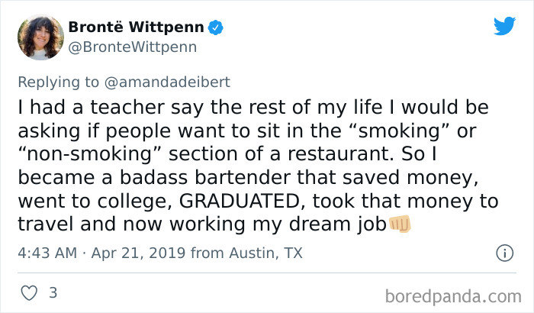Click the blue verified badge
This screenshot has width=534, height=313.
tap(217, 27)
